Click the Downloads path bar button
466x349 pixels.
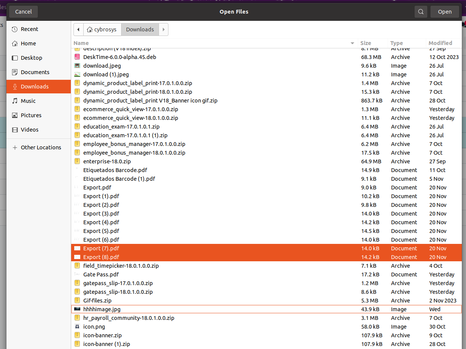(x=140, y=29)
